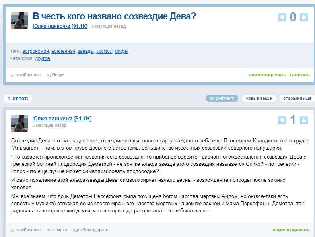
Task: Click the question title about созвездие Дева
Action: click(x=114, y=16)
